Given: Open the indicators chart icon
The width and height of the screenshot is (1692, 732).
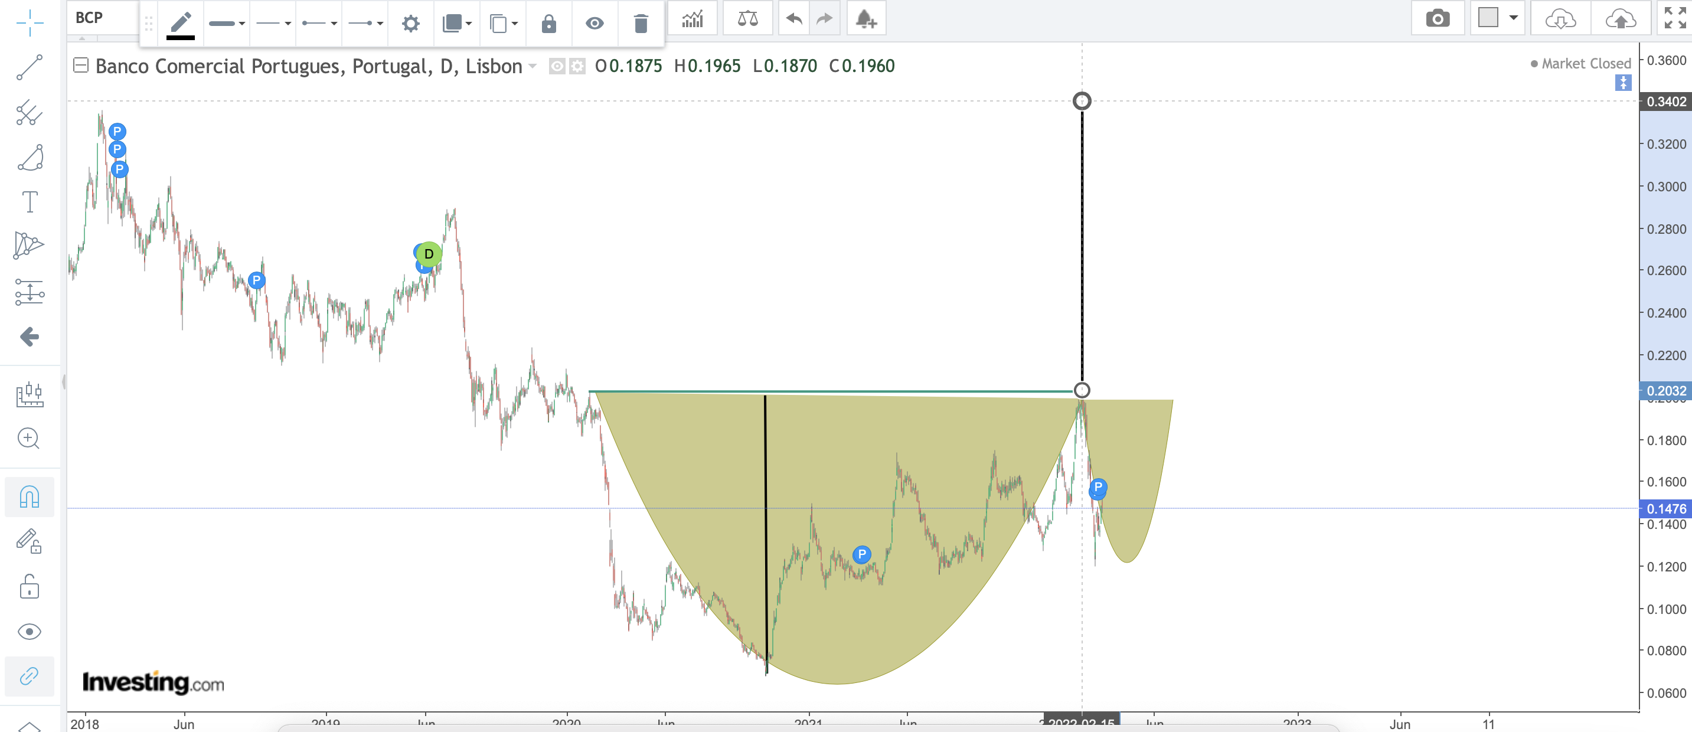Looking at the screenshot, I should (x=693, y=18).
